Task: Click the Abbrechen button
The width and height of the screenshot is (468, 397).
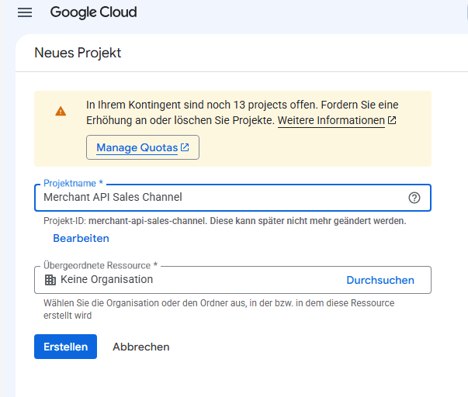Action: [141, 347]
